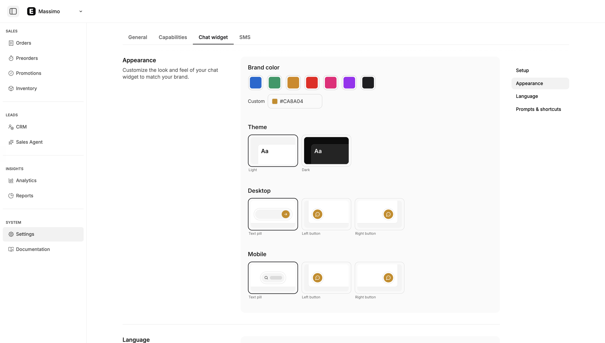Viewport: 605px width, 343px height.
Task: Choose Mobile Left button layout
Action: coord(326,278)
